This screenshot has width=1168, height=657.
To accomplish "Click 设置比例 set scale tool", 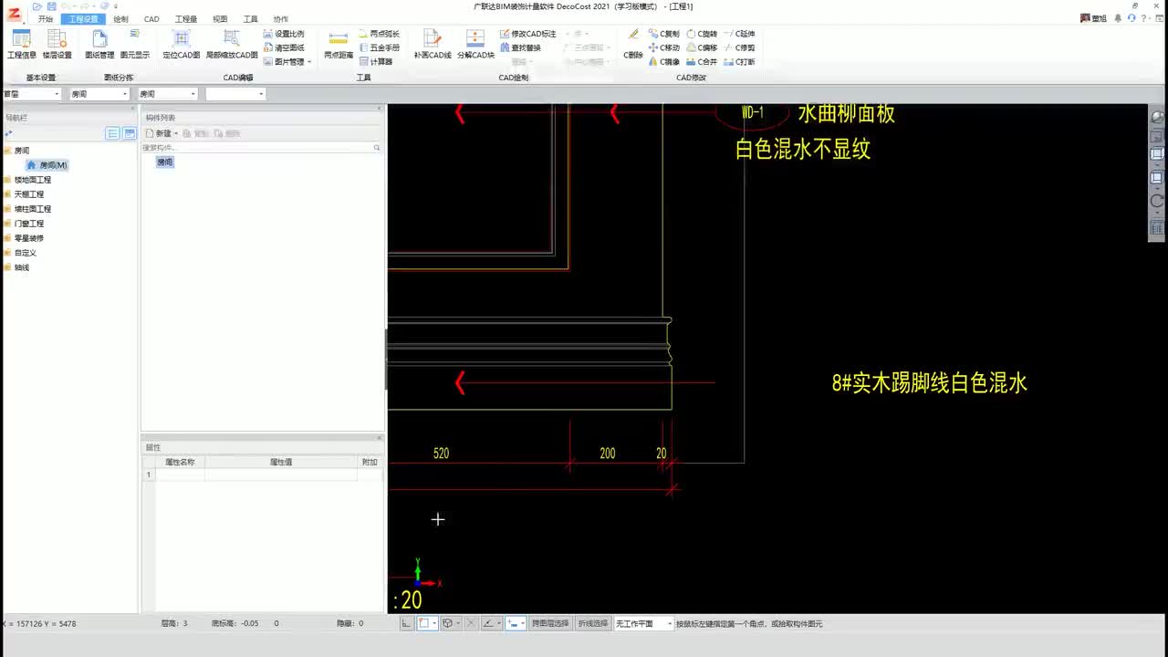I will (284, 34).
